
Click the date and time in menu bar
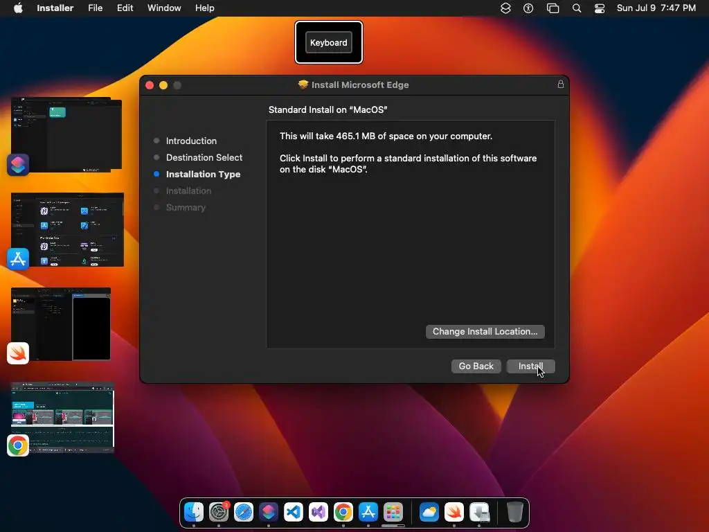656,8
